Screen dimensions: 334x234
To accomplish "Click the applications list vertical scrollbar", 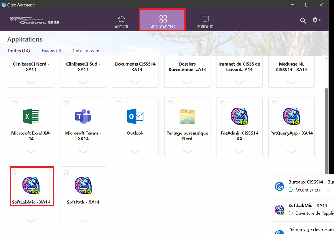I will (326, 130).
